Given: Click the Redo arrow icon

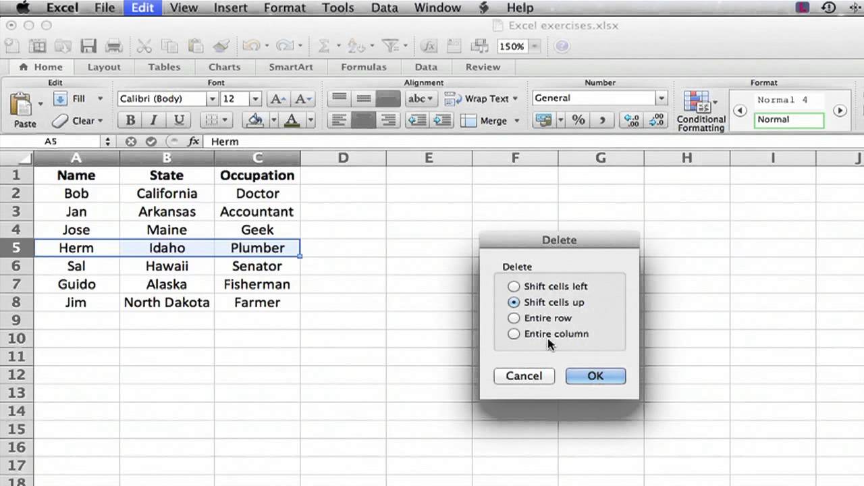Looking at the screenshot, I should 286,46.
